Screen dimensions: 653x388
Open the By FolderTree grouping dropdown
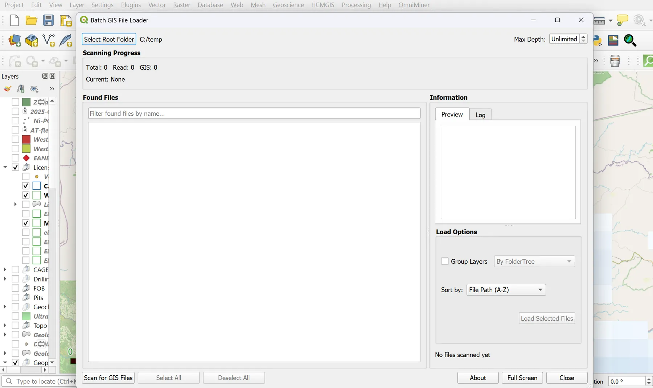click(x=534, y=261)
